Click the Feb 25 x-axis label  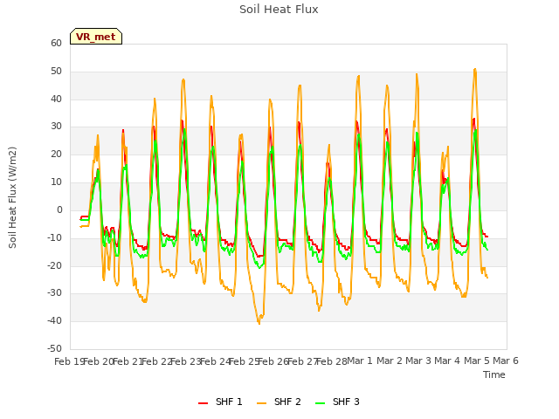245,361
